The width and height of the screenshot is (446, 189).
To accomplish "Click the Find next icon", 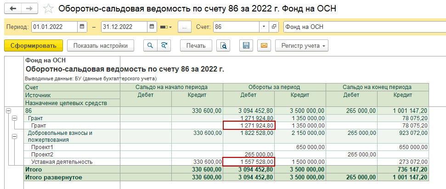I will 163,45.
